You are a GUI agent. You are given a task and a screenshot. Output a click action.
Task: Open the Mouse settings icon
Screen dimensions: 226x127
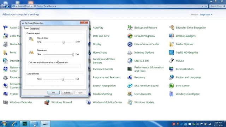point(171,61)
